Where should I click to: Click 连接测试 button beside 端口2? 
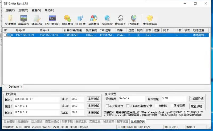(93, 106)
